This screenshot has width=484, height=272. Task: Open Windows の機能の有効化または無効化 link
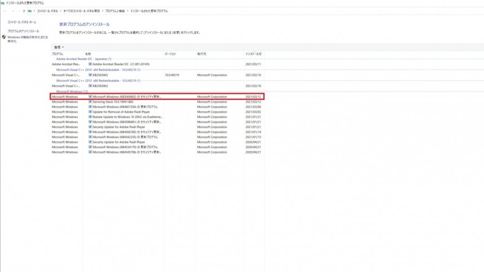tap(27, 39)
